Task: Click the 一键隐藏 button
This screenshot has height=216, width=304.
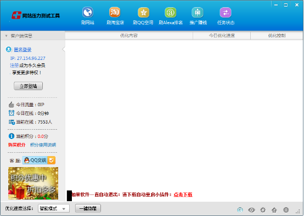Action: [88, 209]
